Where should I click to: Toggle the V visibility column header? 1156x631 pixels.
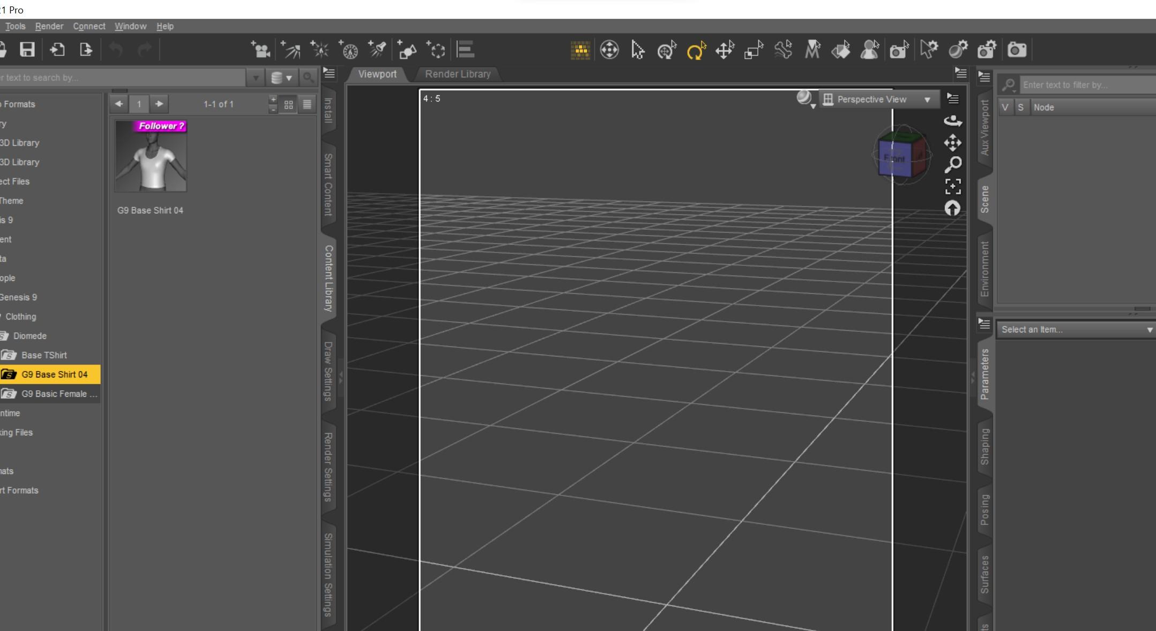tap(1005, 107)
